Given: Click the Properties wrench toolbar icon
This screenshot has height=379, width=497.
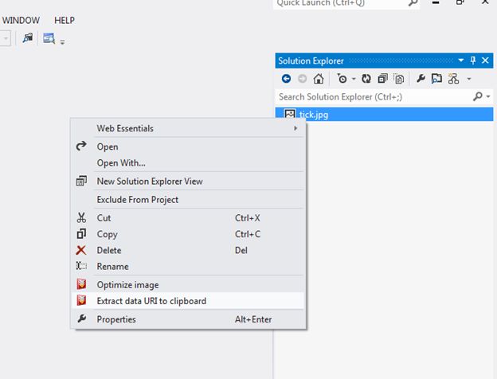Looking at the screenshot, I should click(x=421, y=79).
